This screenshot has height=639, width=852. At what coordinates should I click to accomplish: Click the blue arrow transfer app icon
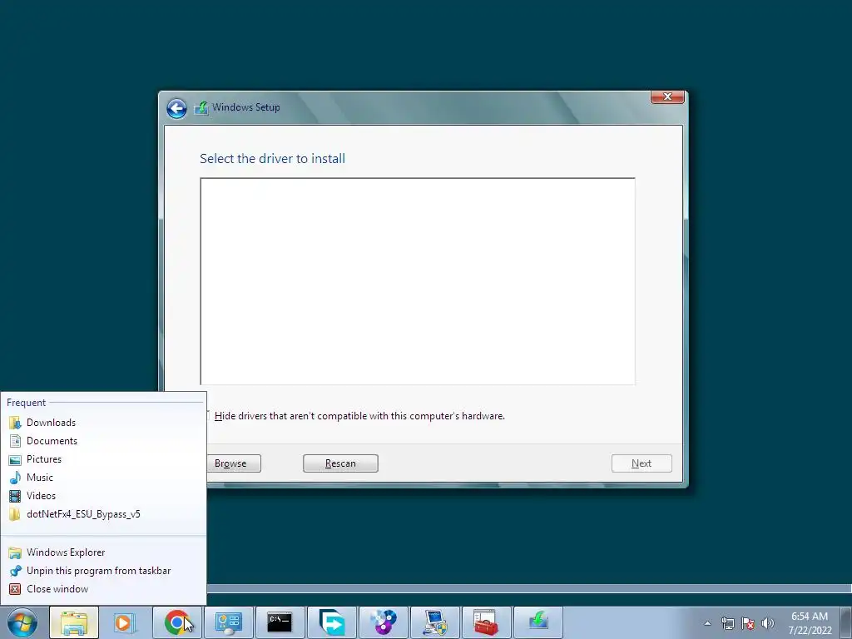[331, 622]
